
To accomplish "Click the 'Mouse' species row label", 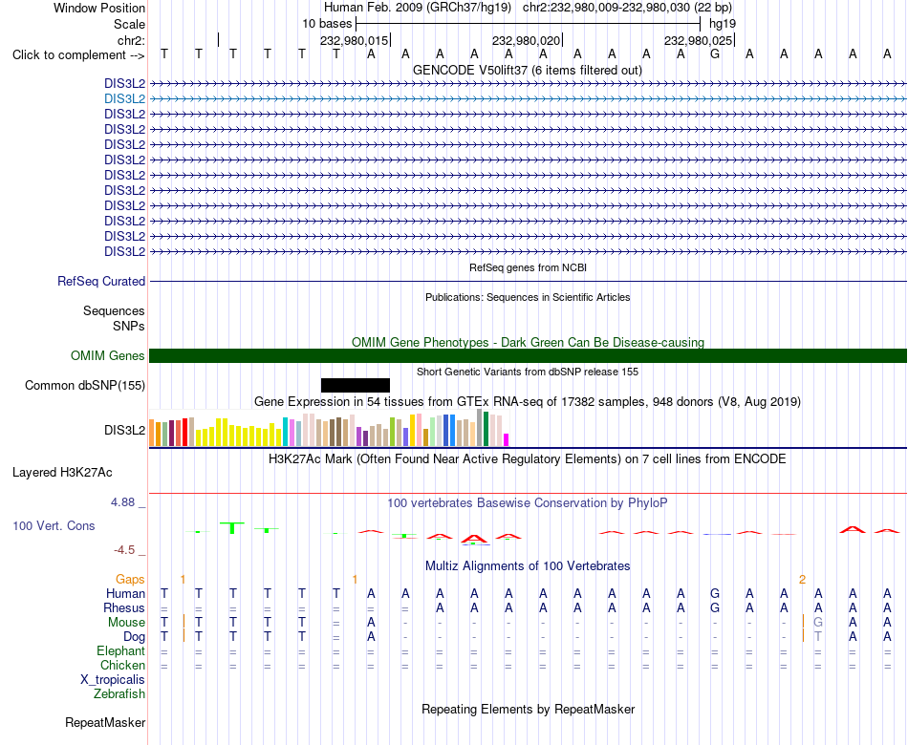I will coord(126,623).
